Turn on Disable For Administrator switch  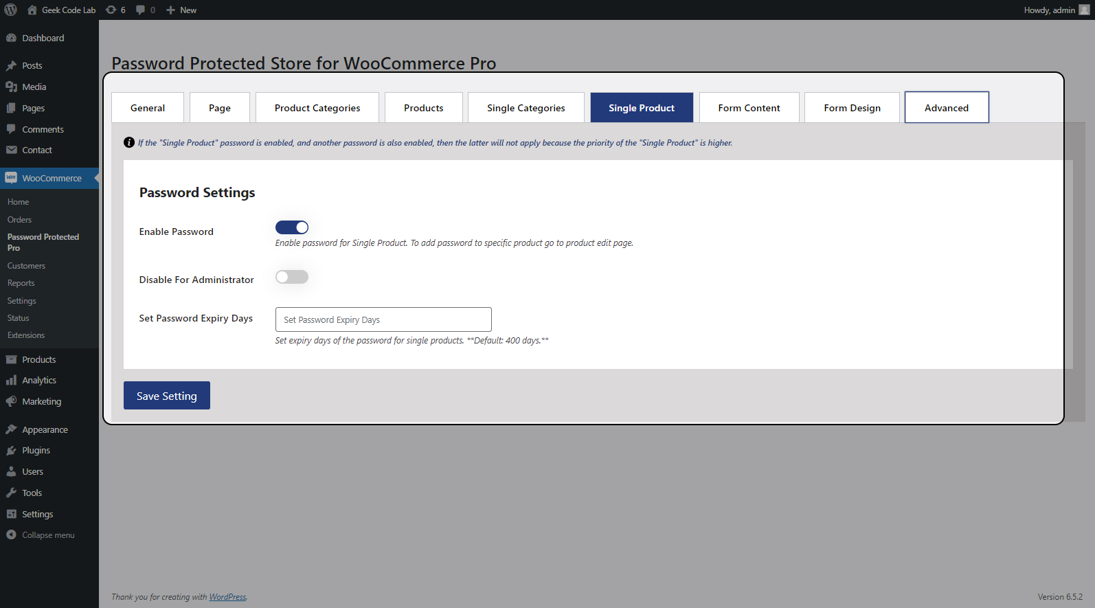[292, 277]
